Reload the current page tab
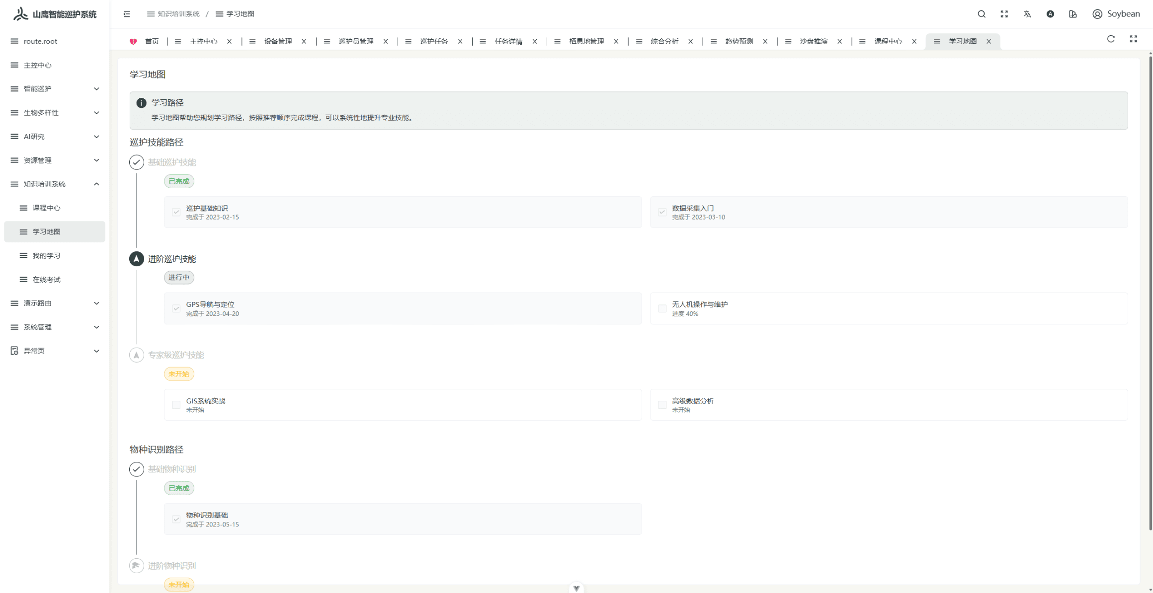 (1111, 39)
